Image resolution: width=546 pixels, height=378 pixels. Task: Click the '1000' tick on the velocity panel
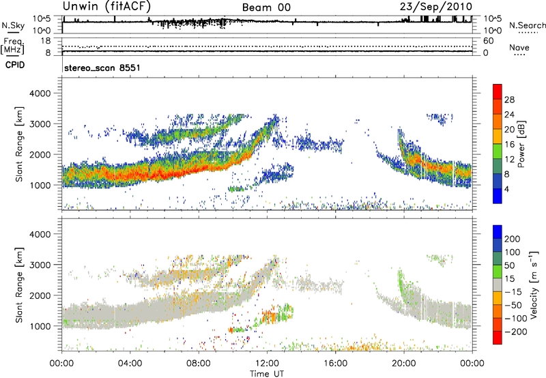[x=40, y=326]
